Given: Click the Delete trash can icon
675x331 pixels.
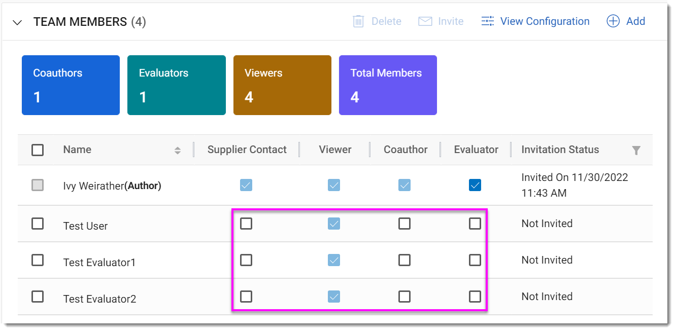Looking at the screenshot, I should [x=358, y=21].
